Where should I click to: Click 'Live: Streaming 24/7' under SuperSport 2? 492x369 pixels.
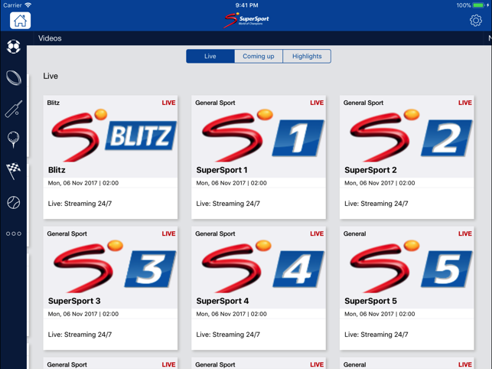tap(376, 204)
